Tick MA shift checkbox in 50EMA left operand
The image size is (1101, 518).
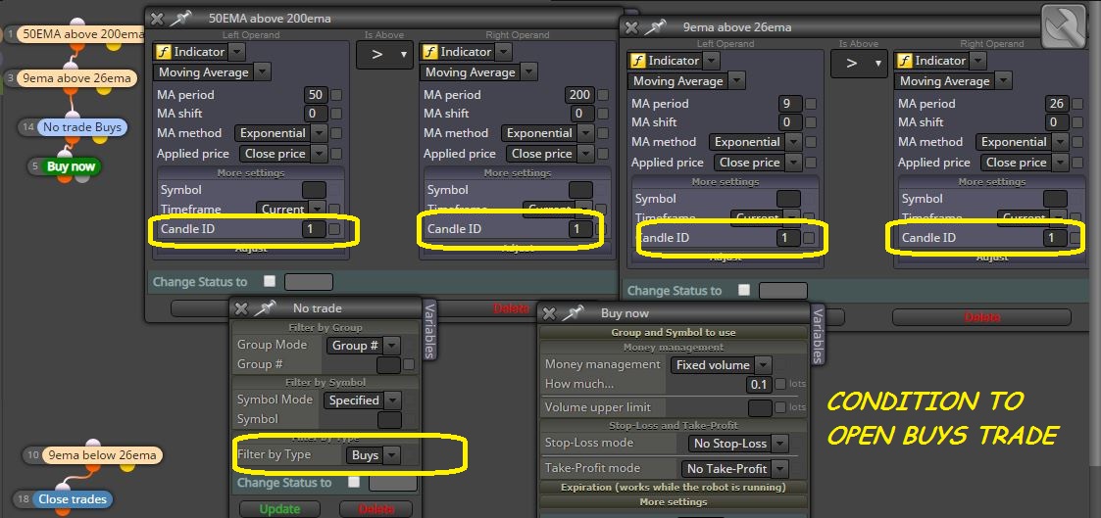[337, 114]
